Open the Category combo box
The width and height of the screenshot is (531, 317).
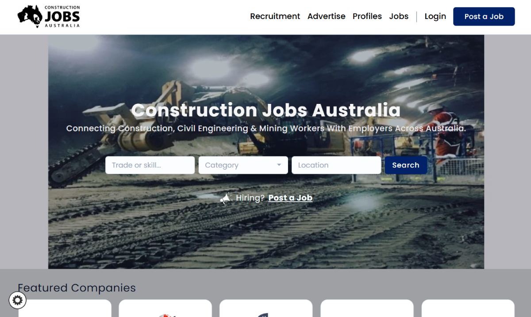pyautogui.click(x=243, y=165)
